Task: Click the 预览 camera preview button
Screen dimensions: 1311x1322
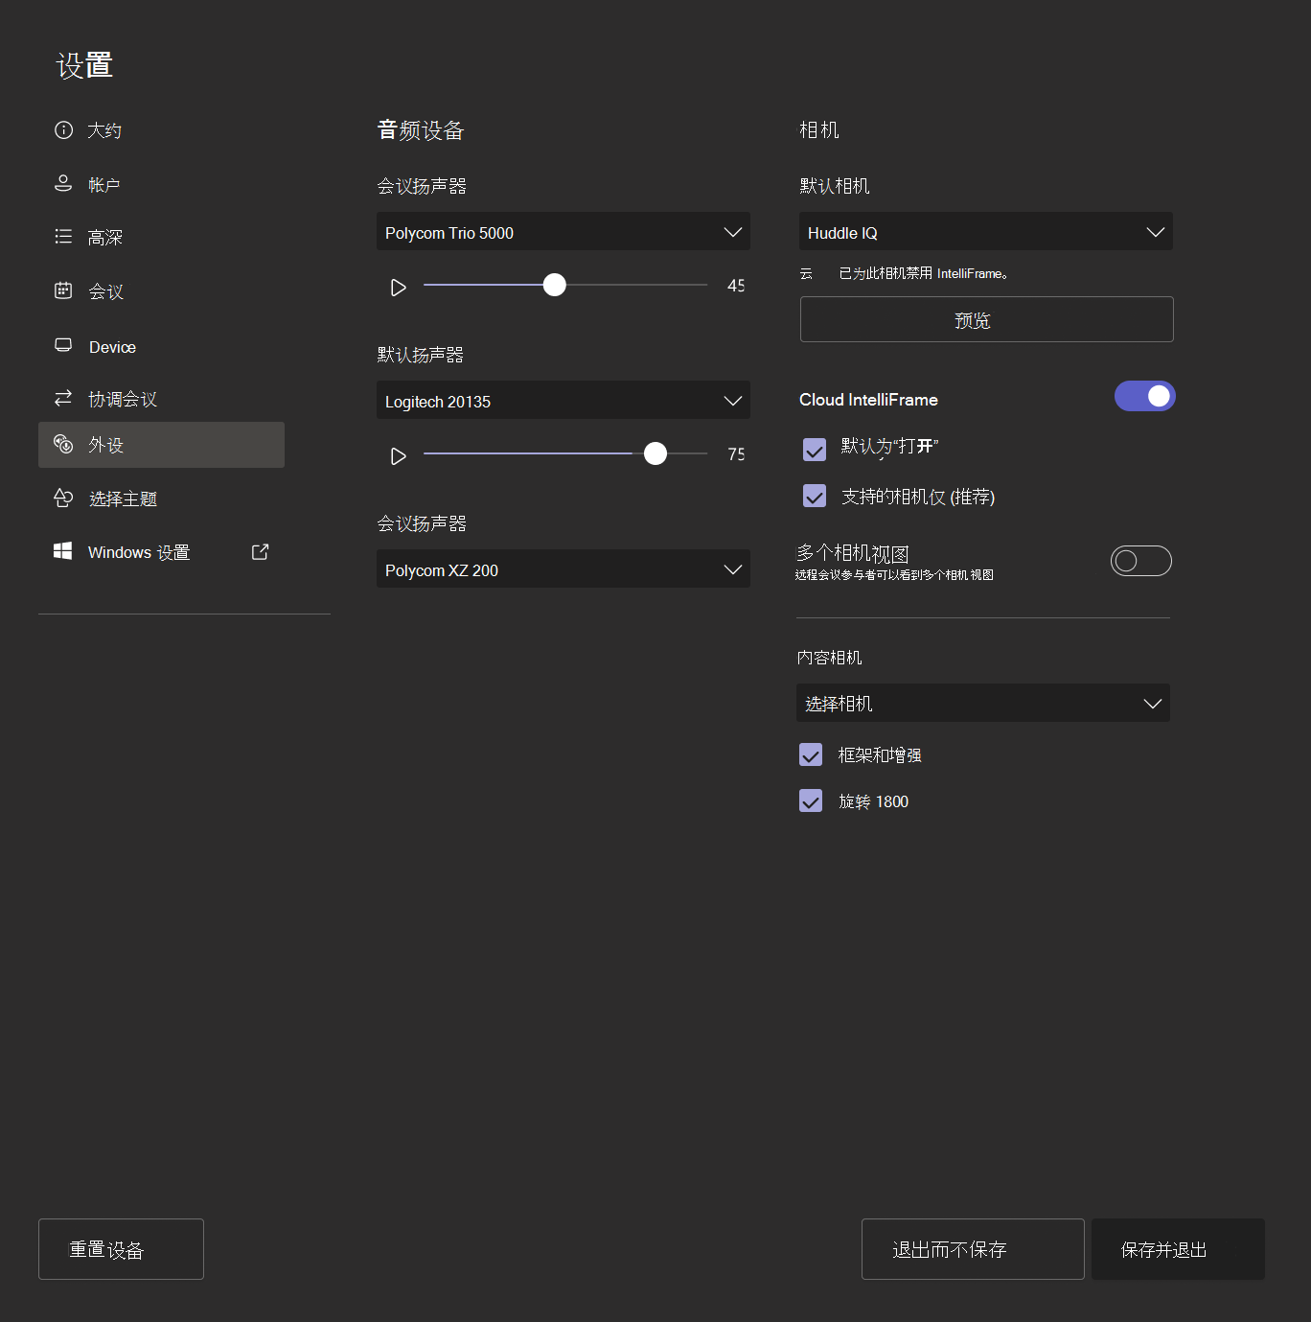Action: click(986, 319)
